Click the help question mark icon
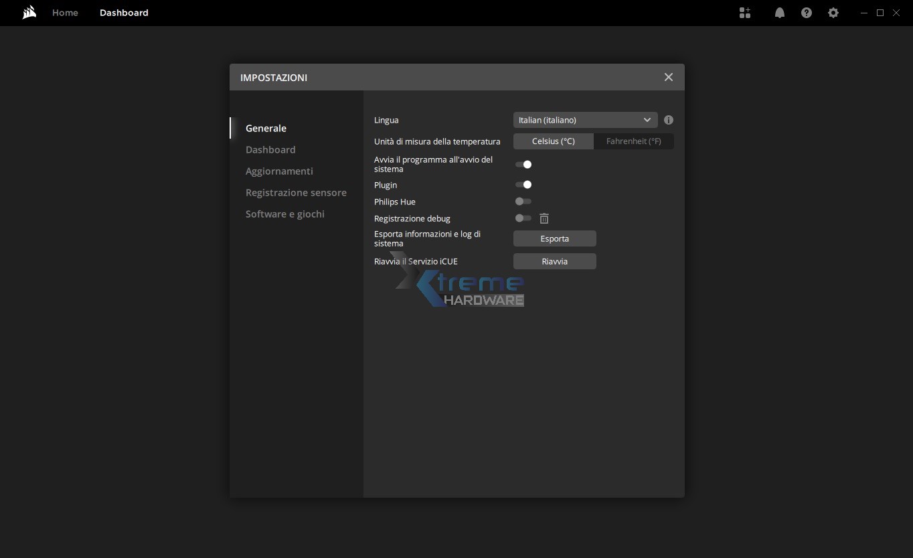This screenshot has height=558, width=913. coord(807,13)
